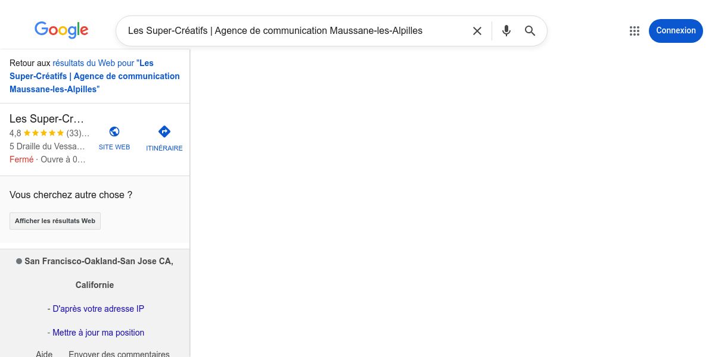Open the Google apps grid
The height and width of the screenshot is (357, 715).
coord(635,31)
